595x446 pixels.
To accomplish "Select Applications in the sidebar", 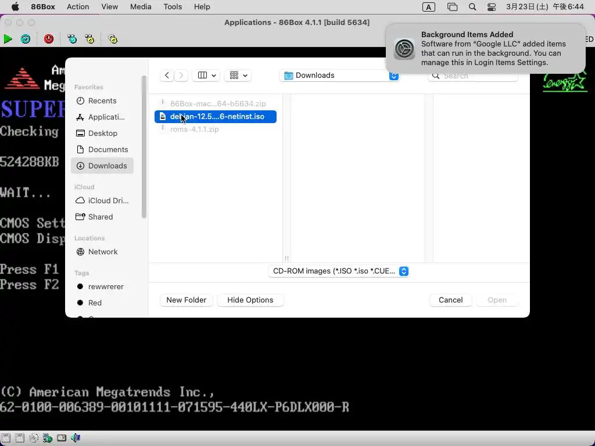I will coord(102,117).
